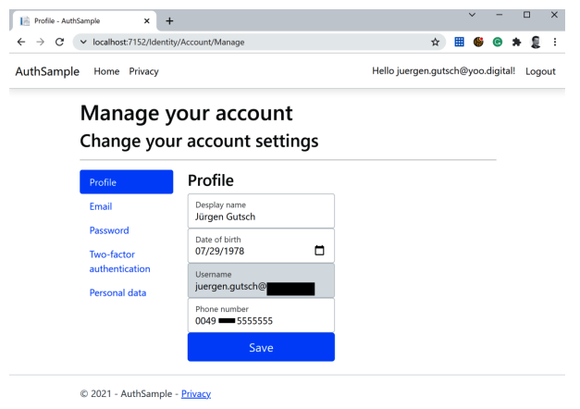
Task: Open a new browser tab
Action: pos(169,19)
